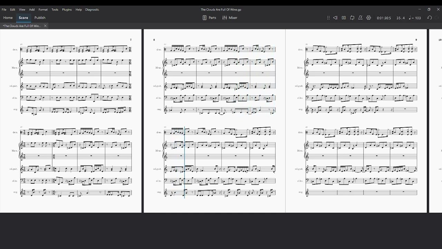
Task: Open the Parts dialog
Action: click(x=209, y=18)
